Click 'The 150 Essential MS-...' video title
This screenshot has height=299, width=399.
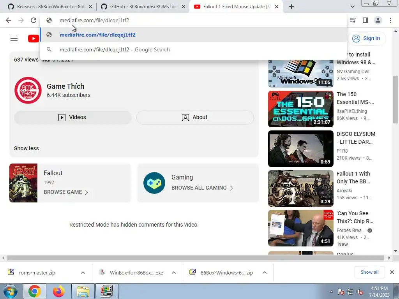point(355,98)
